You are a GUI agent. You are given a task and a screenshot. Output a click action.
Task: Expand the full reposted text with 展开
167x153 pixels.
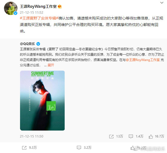(x=51, y=65)
